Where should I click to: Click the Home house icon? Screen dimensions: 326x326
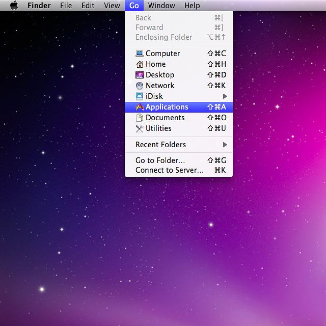point(140,64)
